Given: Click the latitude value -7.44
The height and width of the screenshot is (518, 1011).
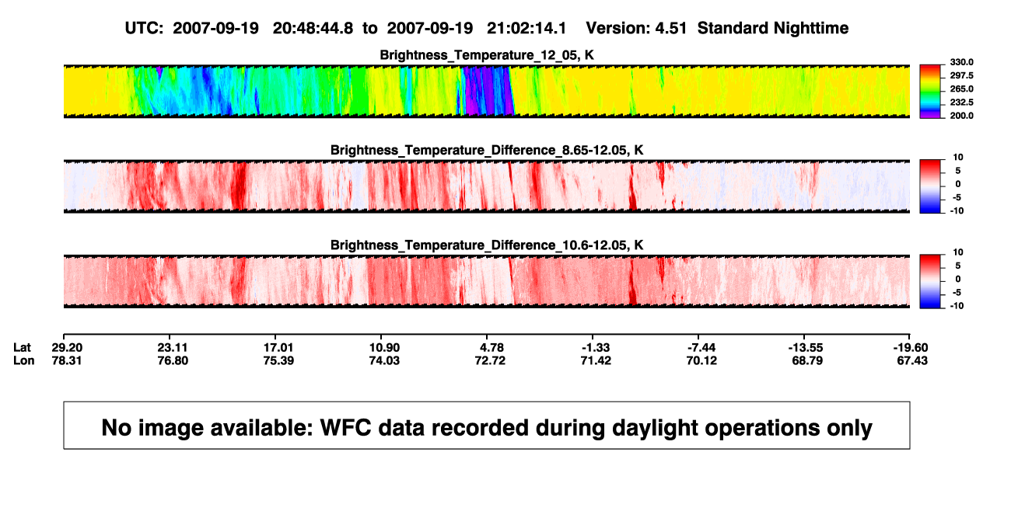Looking at the screenshot, I should click(x=701, y=346).
